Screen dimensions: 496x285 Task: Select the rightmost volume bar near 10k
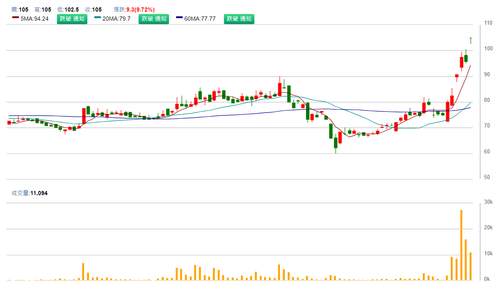point(470,266)
